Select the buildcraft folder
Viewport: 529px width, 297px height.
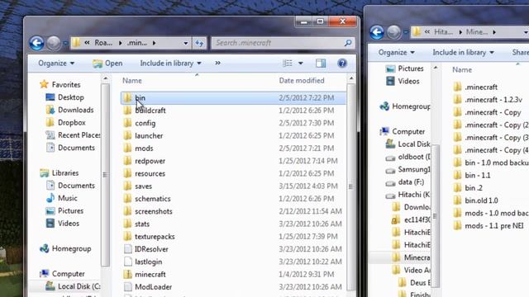click(233, 111)
